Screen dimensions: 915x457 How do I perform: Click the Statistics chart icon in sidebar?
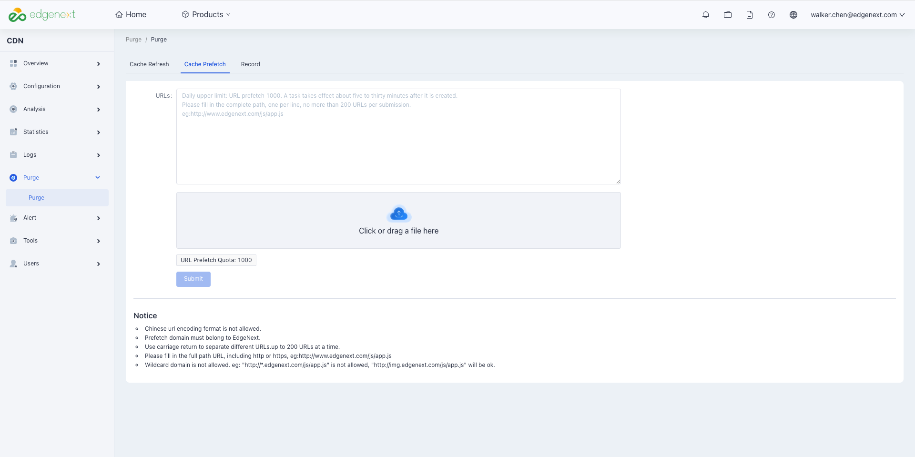click(13, 132)
